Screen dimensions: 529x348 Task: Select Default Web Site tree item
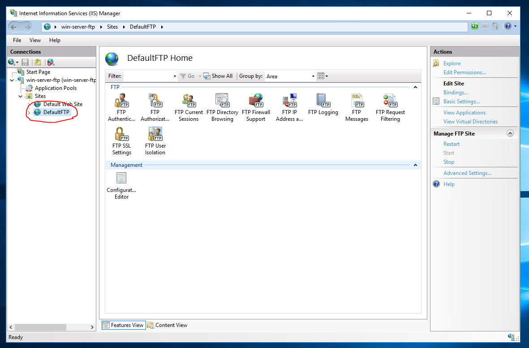coord(63,104)
